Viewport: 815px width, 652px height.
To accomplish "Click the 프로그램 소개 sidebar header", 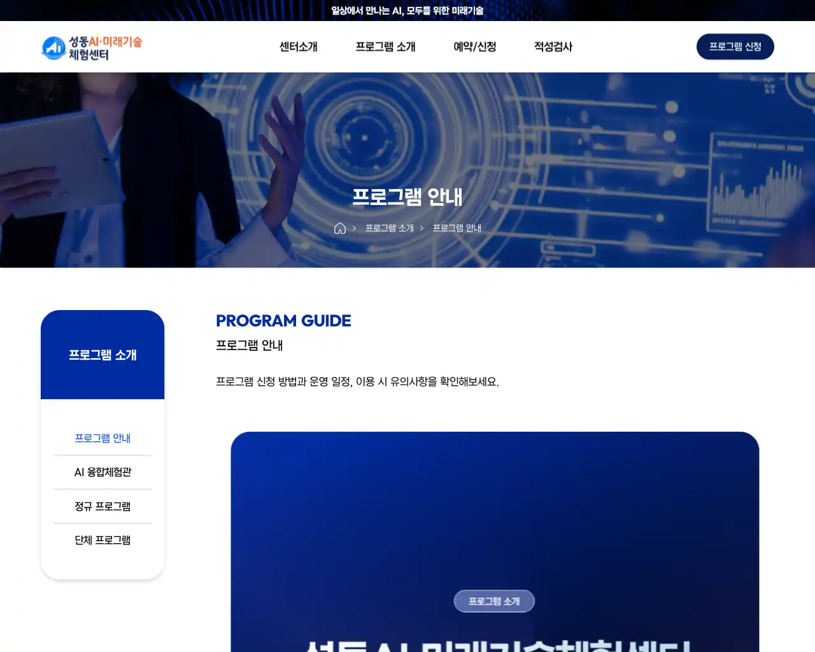I will tap(103, 355).
